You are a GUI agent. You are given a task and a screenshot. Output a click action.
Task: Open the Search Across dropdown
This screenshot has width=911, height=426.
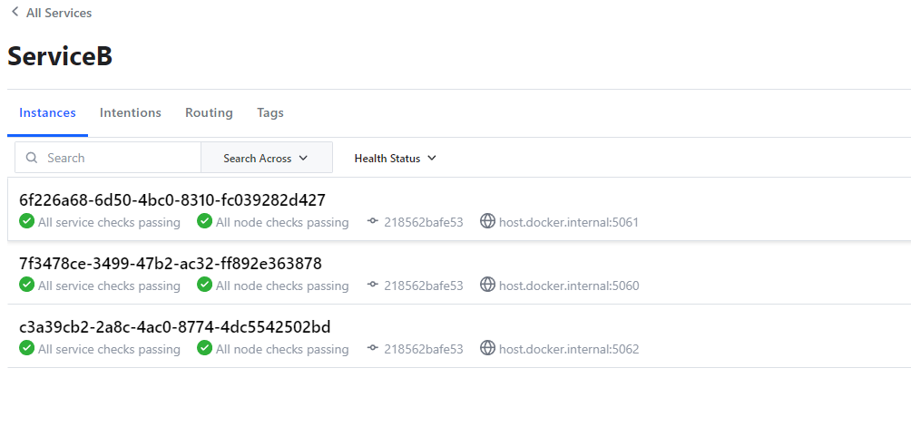click(266, 158)
